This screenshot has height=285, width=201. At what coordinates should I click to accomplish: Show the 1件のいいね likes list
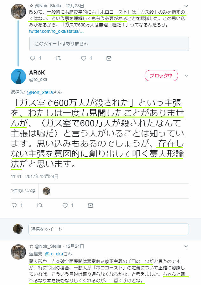pyautogui.click(x=23, y=191)
